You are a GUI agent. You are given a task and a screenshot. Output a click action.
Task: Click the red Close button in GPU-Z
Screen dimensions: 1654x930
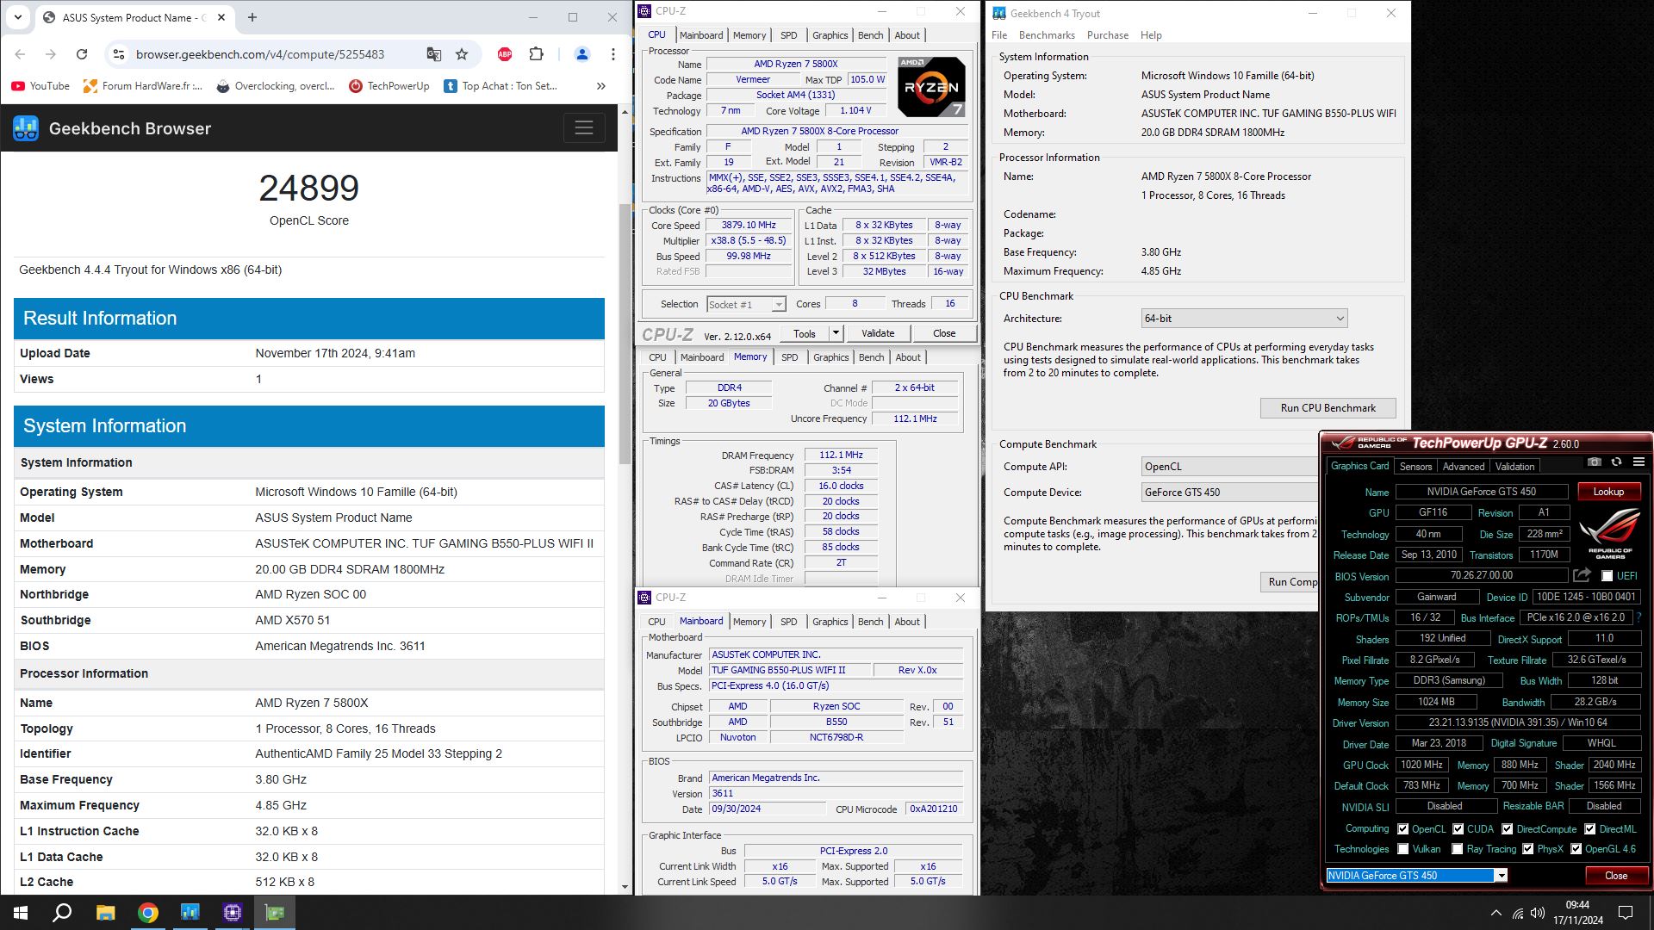coord(1616,876)
